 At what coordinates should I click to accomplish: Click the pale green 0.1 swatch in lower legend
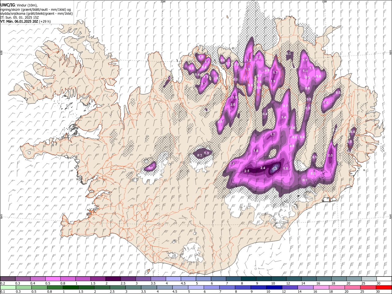click(x=8, y=287)
